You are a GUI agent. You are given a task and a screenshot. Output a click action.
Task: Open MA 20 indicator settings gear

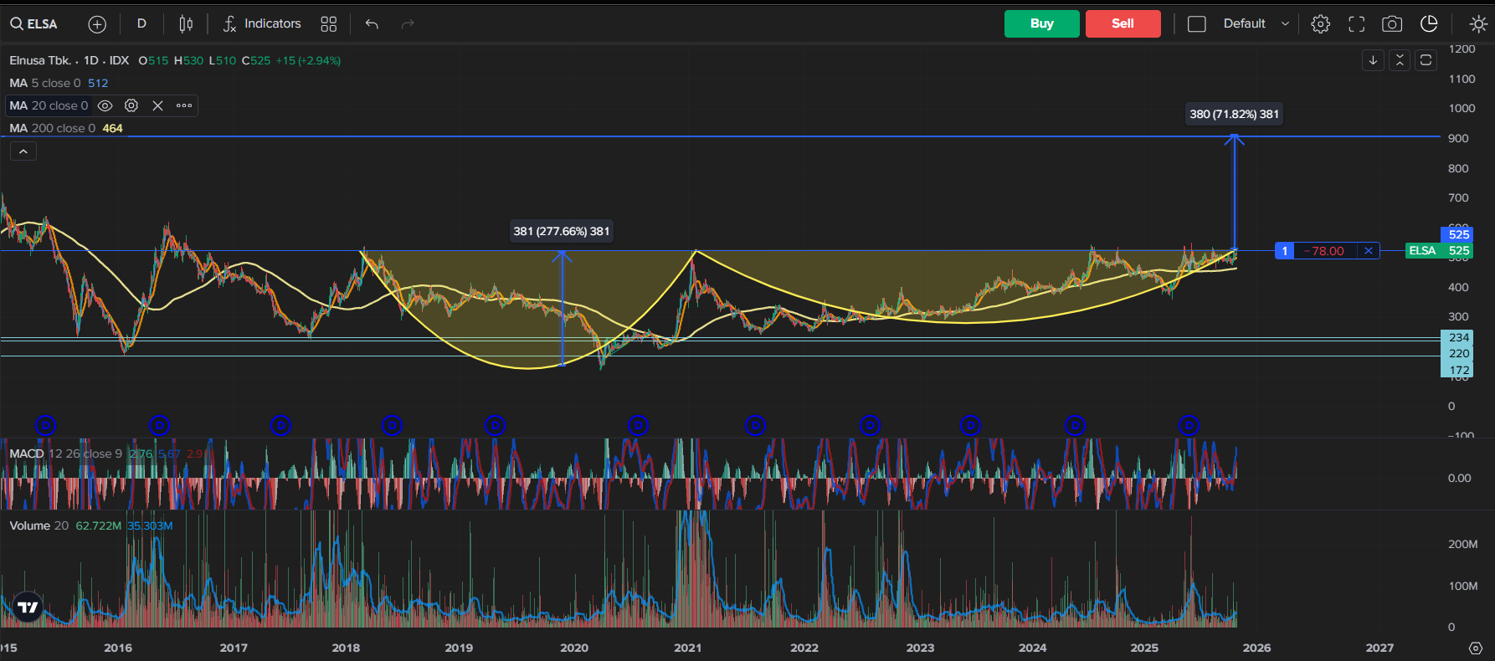pos(131,105)
